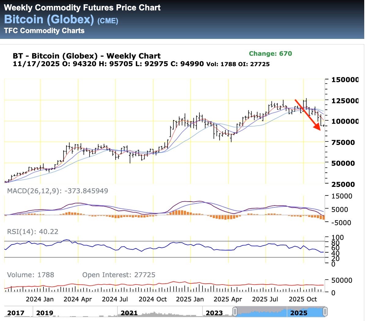The height and width of the screenshot is (321, 367).
Task: Click the right handle of the date range slider
Action: click(x=325, y=312)
